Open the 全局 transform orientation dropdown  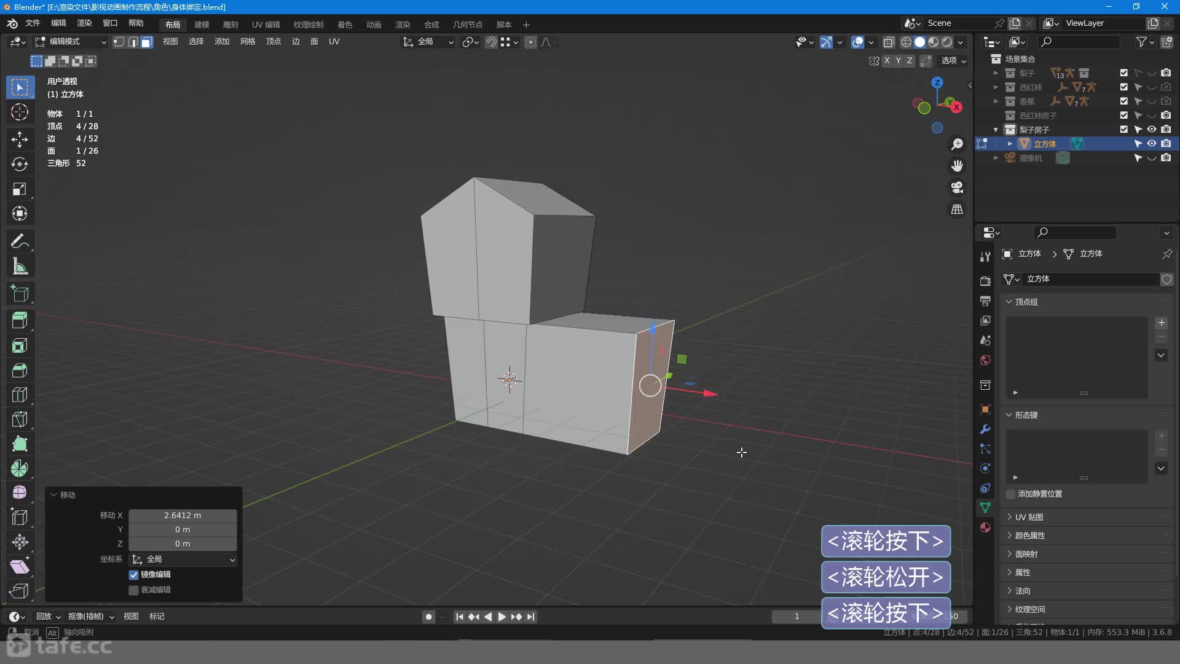[x=428, y=42]
